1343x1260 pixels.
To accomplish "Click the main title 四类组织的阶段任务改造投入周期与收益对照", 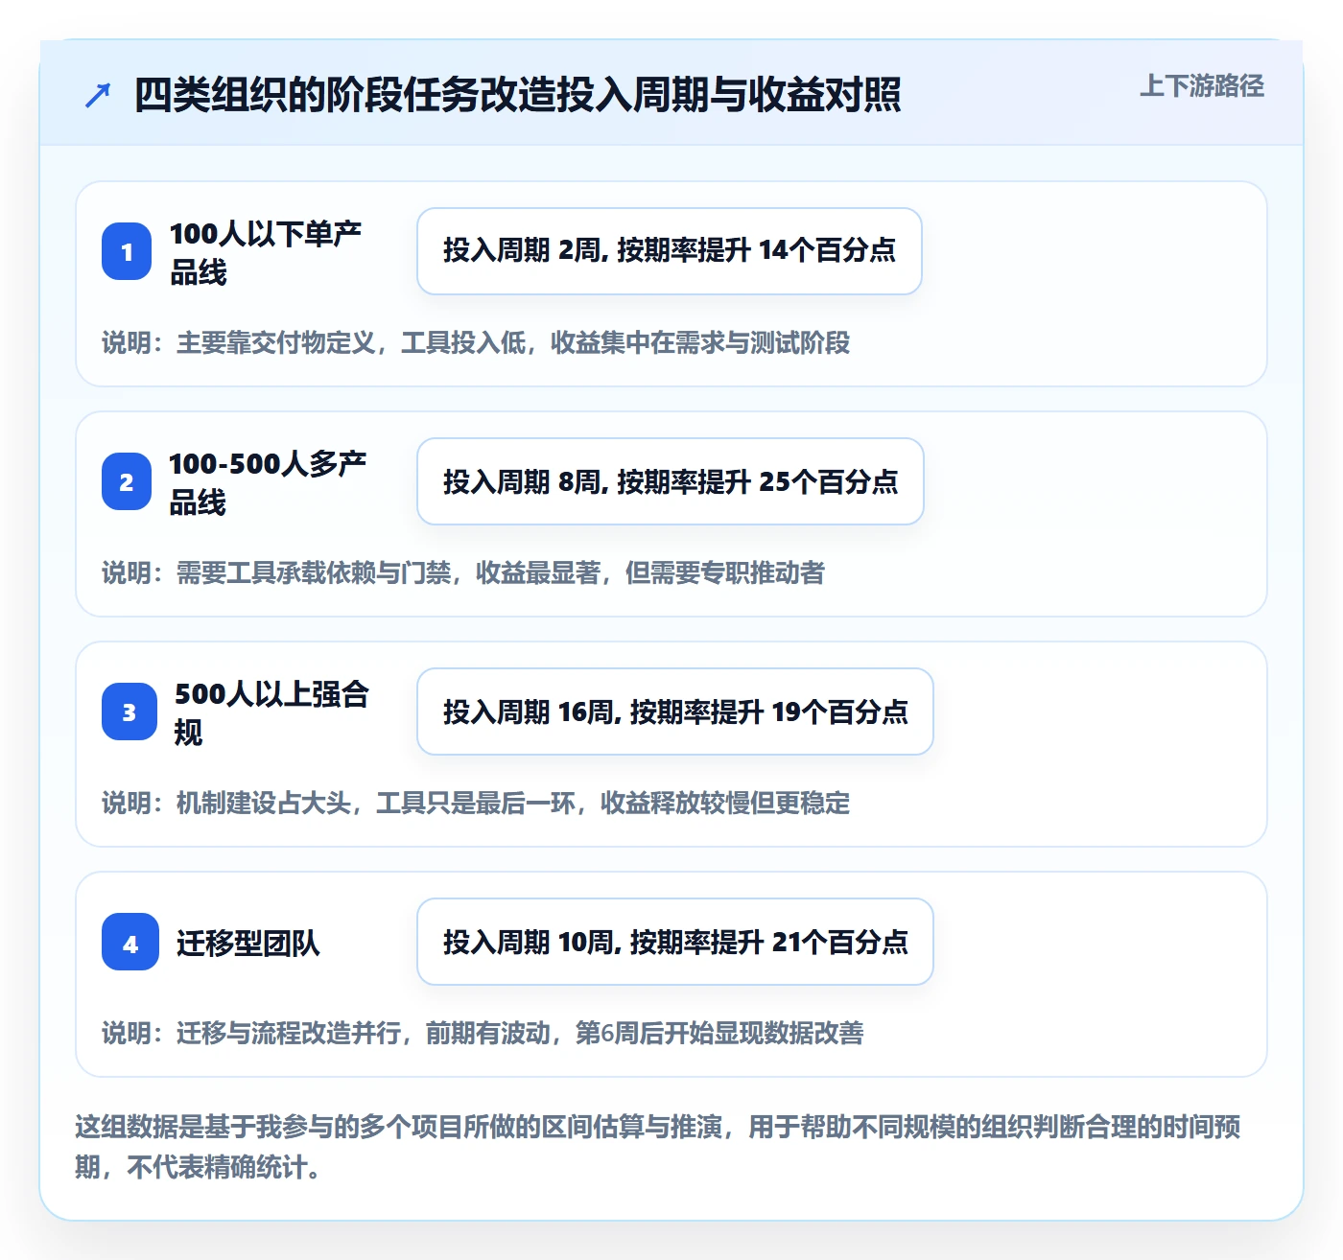I will pos(517,95).
